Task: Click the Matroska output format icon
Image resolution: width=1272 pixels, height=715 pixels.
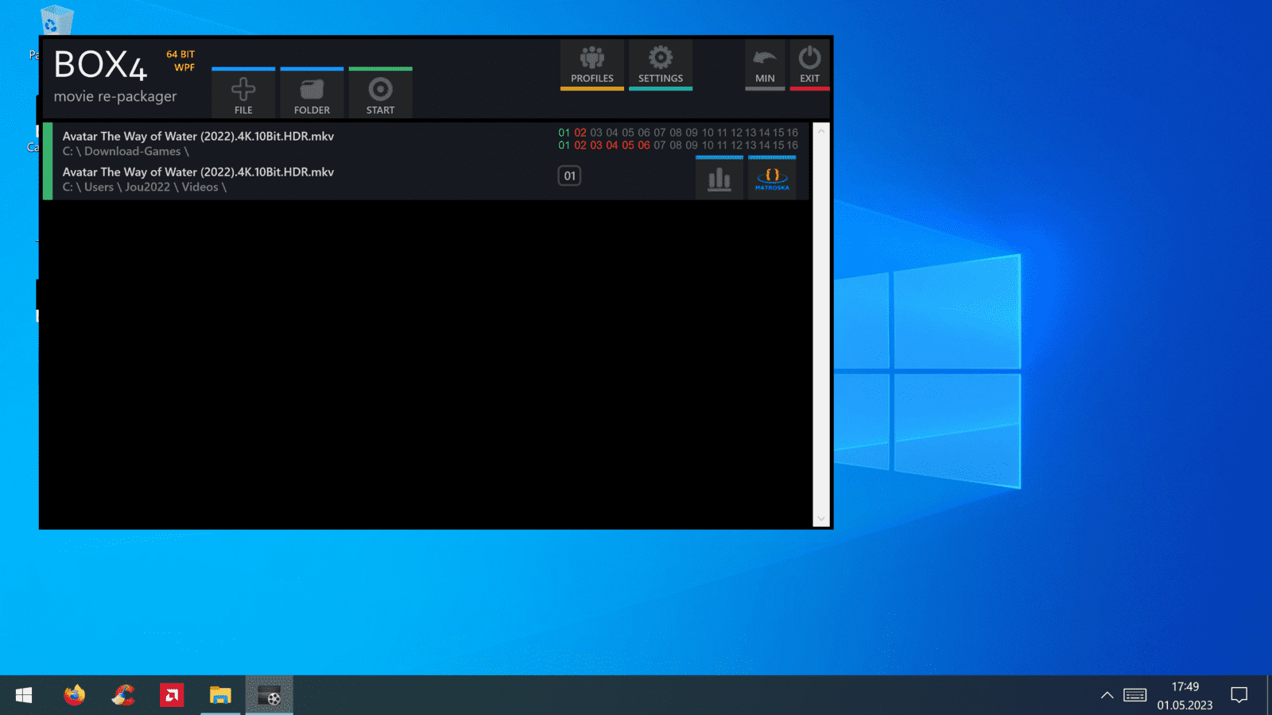Action: click(x=772, y=178)
